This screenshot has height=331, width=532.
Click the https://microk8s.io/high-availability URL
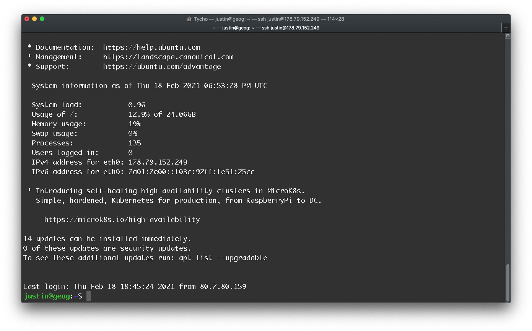click(122, 220)
